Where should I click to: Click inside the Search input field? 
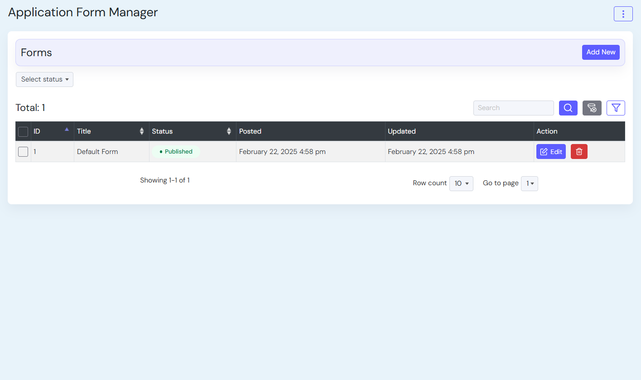tap(513, 108)
